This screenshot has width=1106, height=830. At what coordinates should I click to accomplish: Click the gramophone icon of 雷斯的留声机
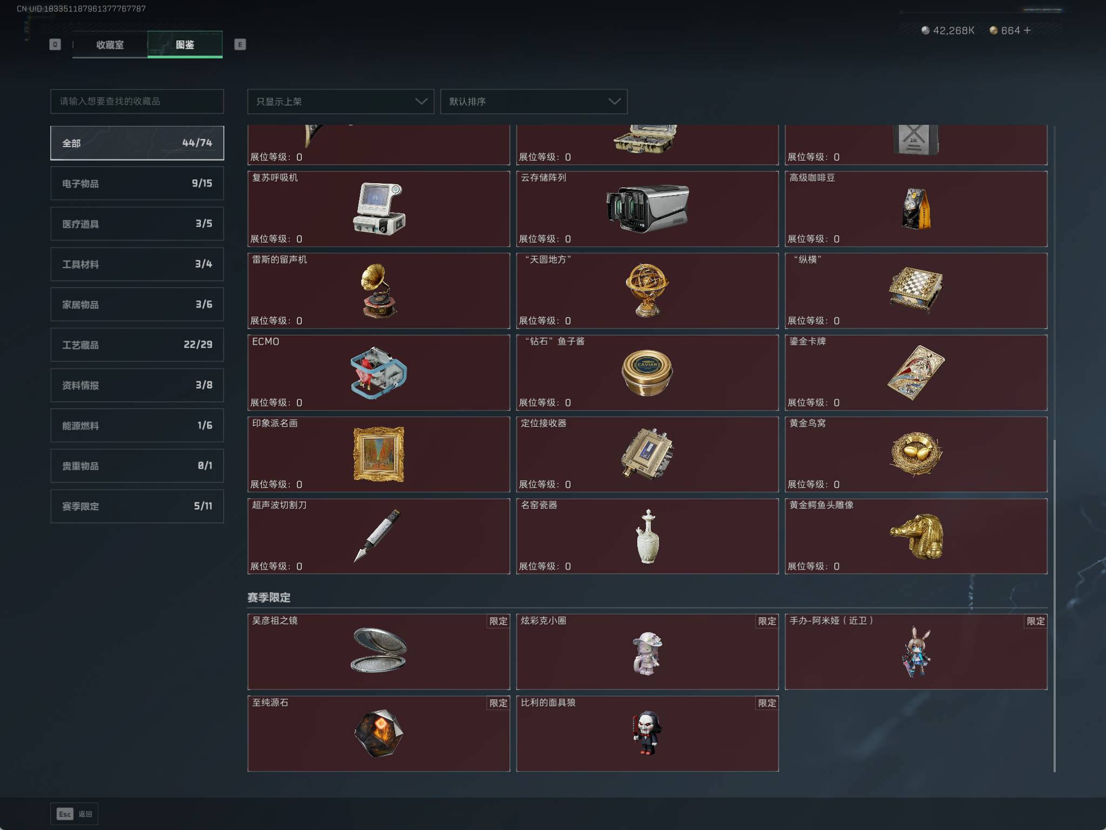point(378,291)
